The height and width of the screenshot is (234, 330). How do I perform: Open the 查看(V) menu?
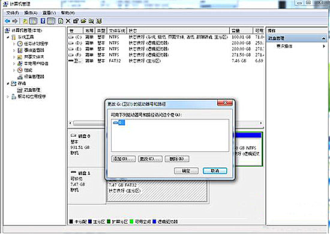(49, 13)
